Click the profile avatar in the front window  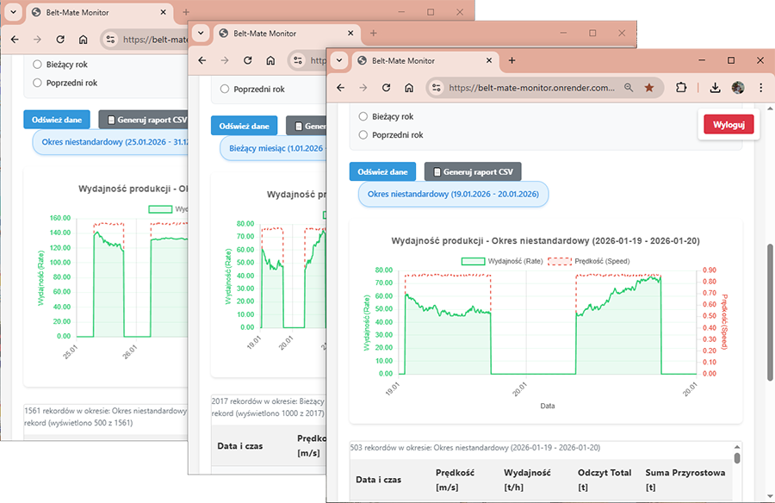pyautogui.click(x=738, y=88)
